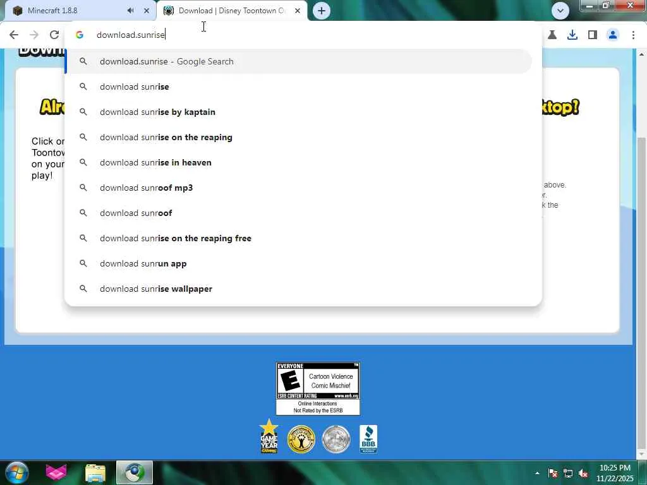The width and height of the screenshot is (647, 485).
Task: Click the muted volume tray icon
Action: click(x=583, y=473)
